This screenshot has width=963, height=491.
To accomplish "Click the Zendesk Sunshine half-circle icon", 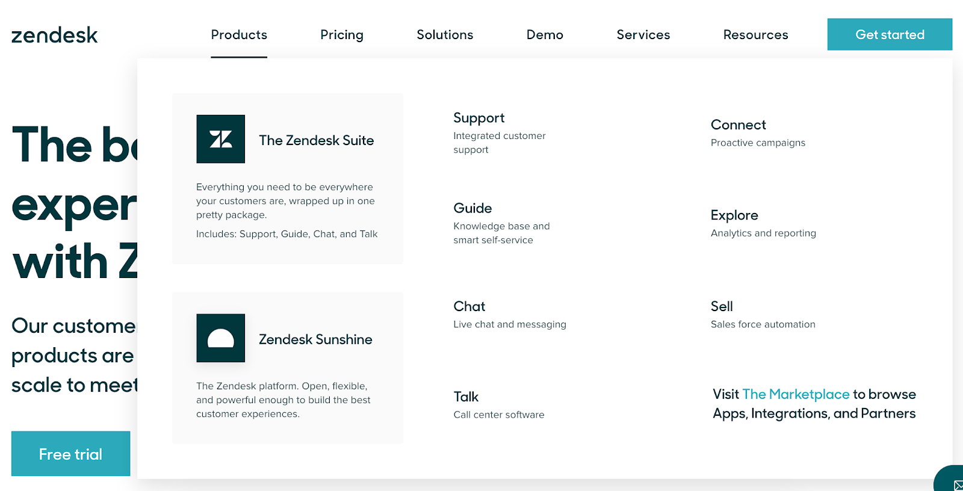I will point(220,338).
